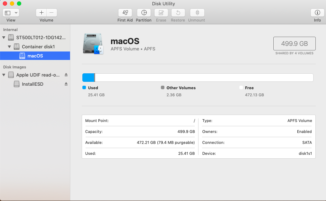
Task: Click the Other Volumes legend label
Action: pyautogui.click(x=181, y=88)
